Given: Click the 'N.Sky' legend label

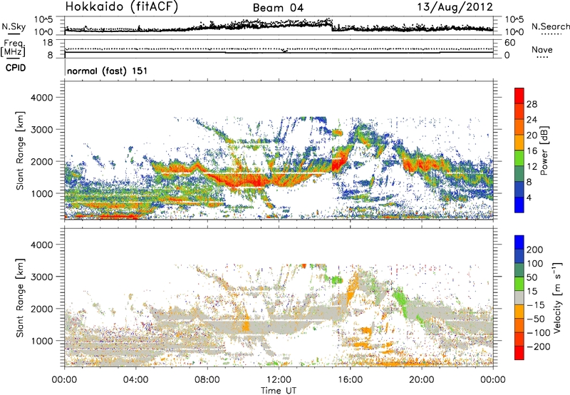Looking at the screenshot, I should click(14, 26).
